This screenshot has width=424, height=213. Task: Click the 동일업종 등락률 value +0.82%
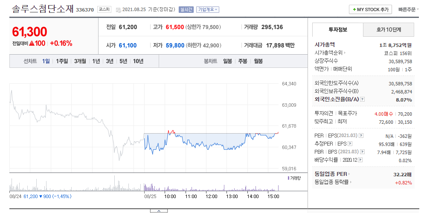[404, 183]
